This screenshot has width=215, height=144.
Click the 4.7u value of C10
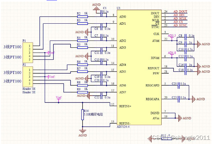190,49
